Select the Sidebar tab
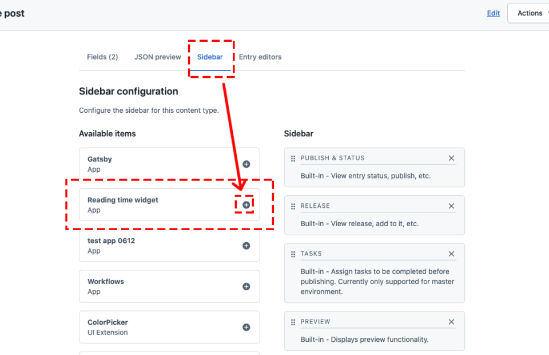Viewport: 549px width, 355px height. pos(210,57)
